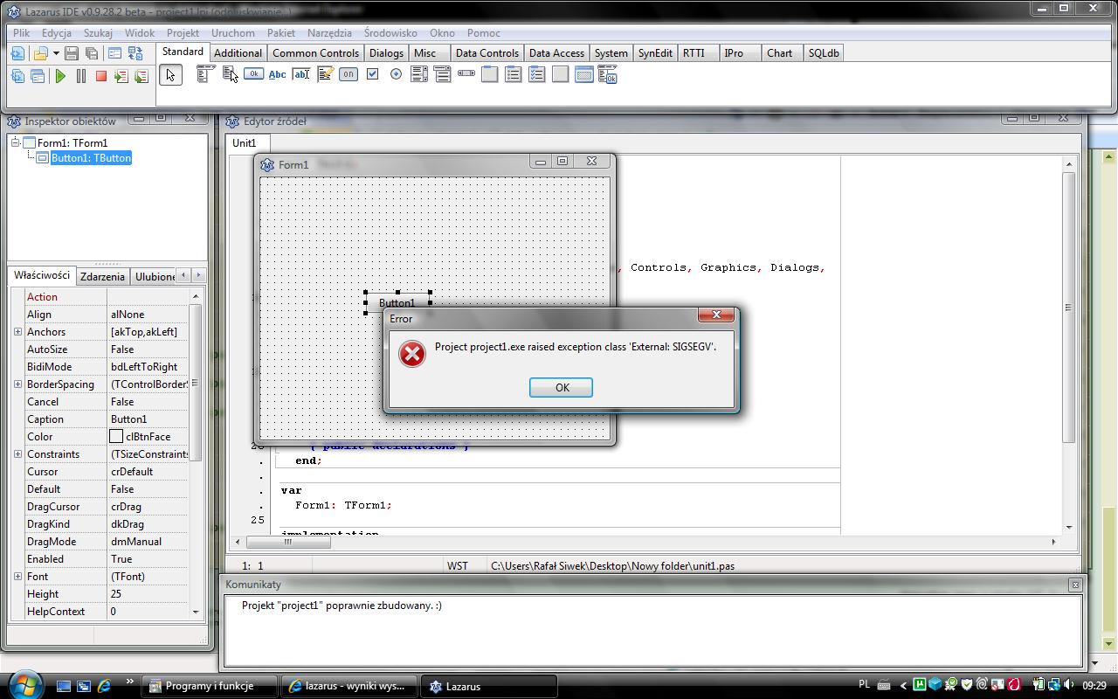Select the Unit1 editor tab
The width and height of the screenshot is (1118, 699).
click(245, 143)
